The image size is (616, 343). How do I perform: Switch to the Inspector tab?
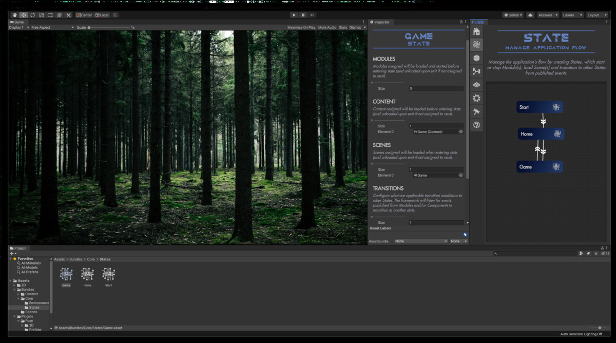[x=380, y=22]
